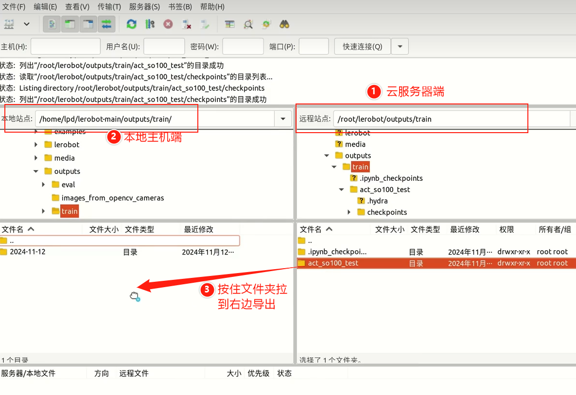Select remote .ipynb_checkpoints tree item
This screenshot has height=395, width=576.
click(x=391, y=178)
